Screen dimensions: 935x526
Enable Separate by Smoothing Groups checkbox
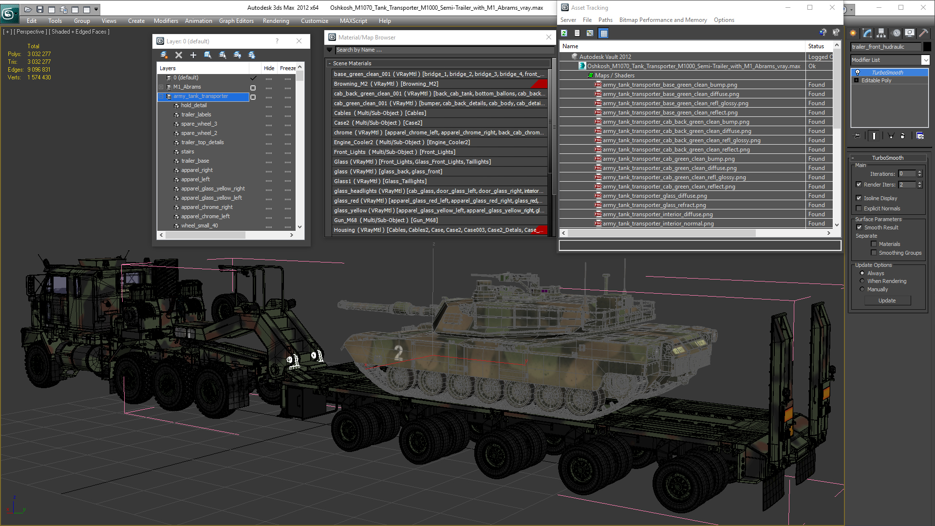(874, 253)
